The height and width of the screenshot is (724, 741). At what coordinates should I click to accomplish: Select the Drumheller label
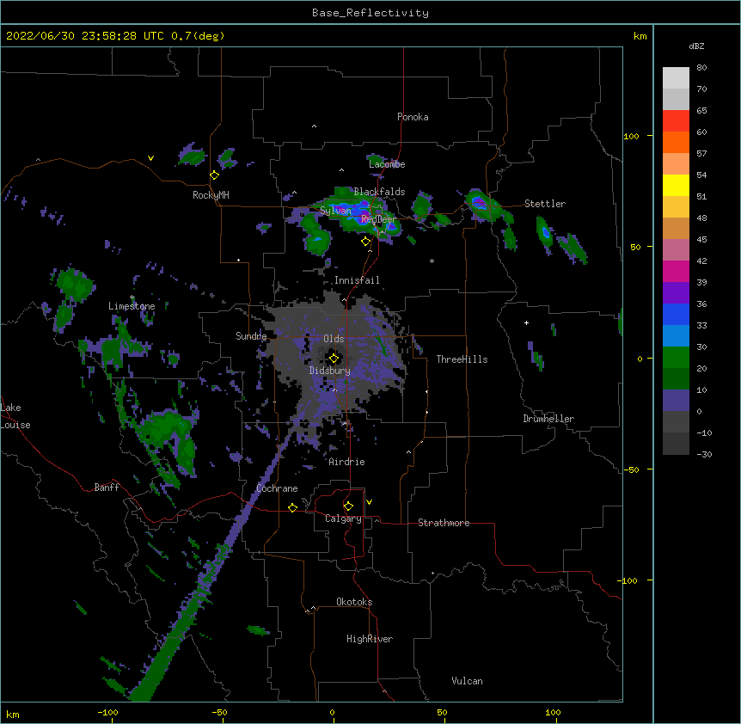tap(548, 419)
